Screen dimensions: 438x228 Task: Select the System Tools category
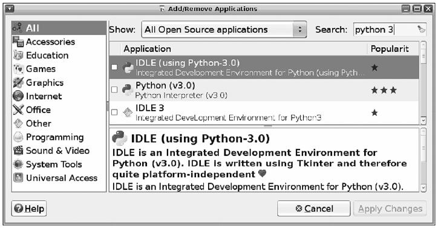tap(59, 164)
